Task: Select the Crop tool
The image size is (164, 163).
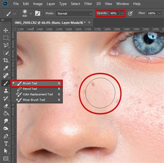Action: pos(6,60)
